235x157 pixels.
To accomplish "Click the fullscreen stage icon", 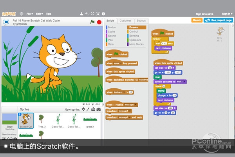I will 6,22.
